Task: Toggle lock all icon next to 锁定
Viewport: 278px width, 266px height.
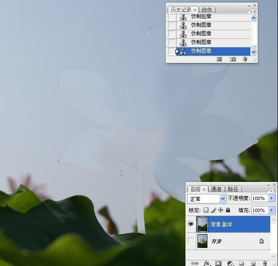Action: click(228, 210)
